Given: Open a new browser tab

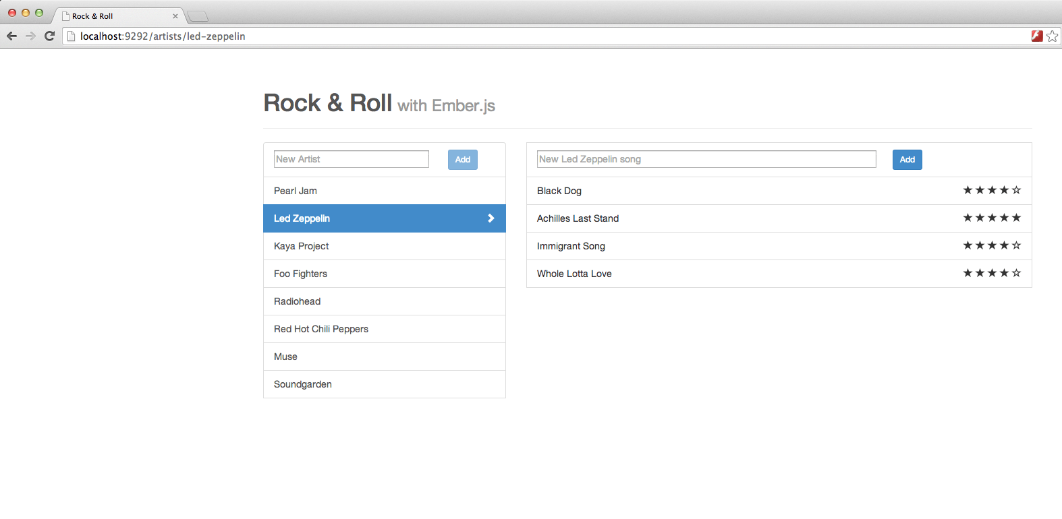Looking at the screenshot, I should pos(198,16).
